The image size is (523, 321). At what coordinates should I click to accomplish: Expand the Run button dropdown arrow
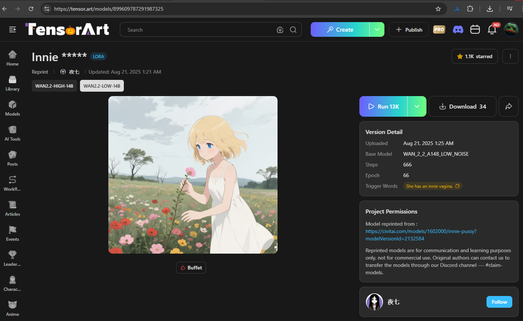pyautogui.click(x=417, y=106)
